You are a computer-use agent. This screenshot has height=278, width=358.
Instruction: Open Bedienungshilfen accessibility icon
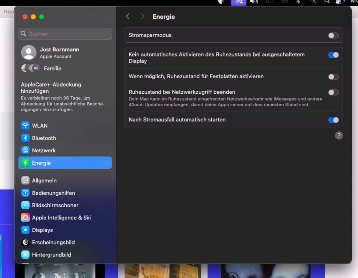point(25,193)
